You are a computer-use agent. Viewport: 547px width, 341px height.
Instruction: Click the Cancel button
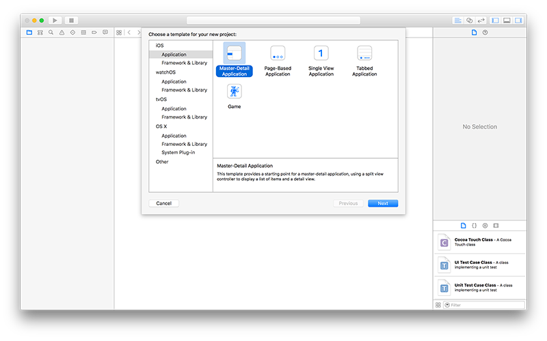click(x=164, y=203)
